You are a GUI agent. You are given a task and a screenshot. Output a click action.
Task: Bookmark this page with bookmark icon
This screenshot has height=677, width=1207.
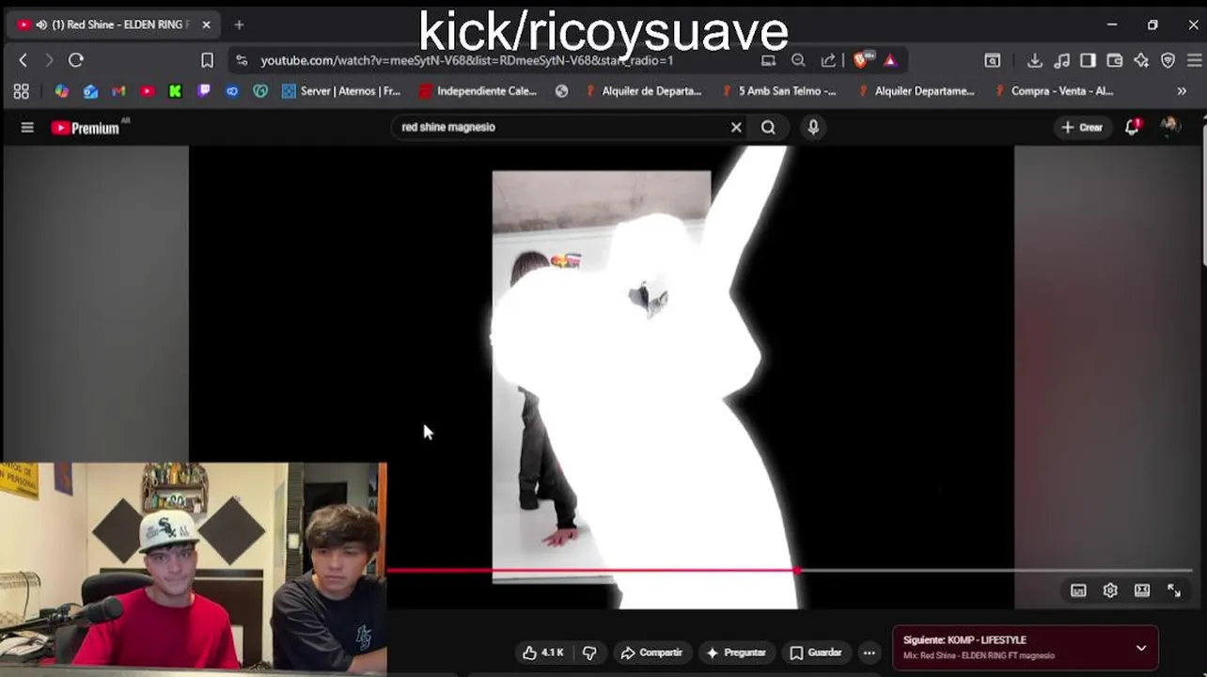[x=207, y=60]
